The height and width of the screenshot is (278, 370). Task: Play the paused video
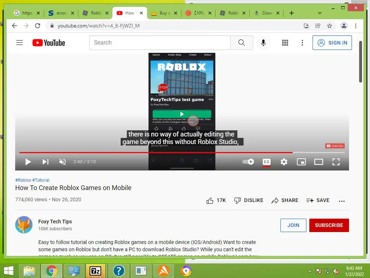point(28,162)
